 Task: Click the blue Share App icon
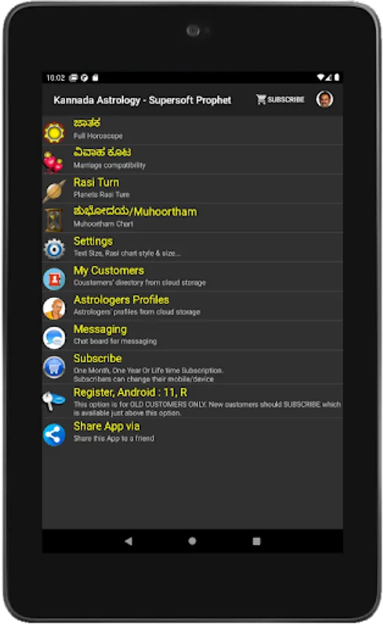click(54, 435)
